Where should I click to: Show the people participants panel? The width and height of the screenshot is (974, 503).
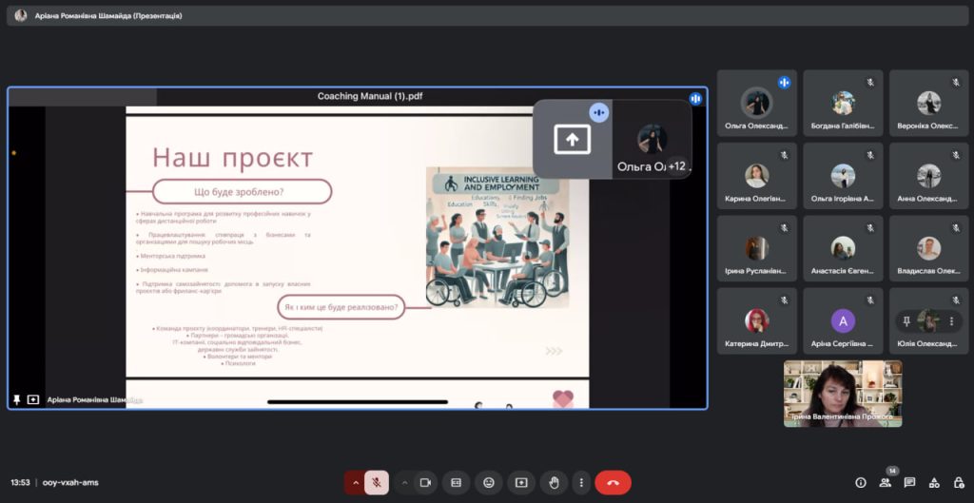[x=886, y=483]
